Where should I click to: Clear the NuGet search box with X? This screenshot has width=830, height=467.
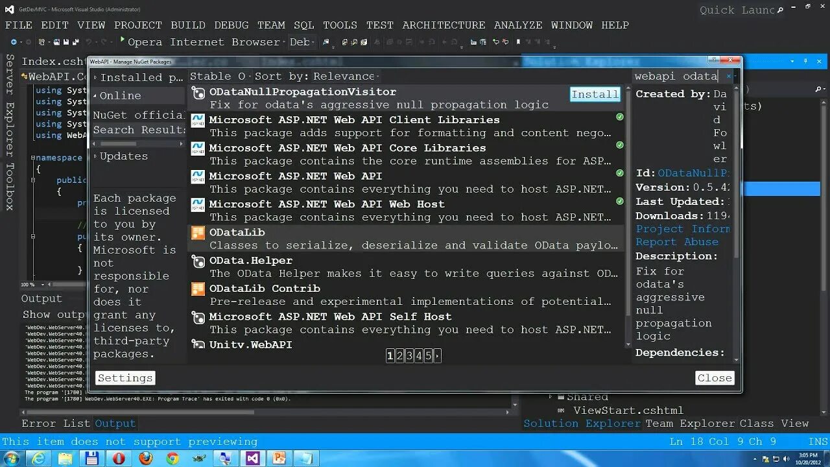pyautogui.click(x=728, y=77)
